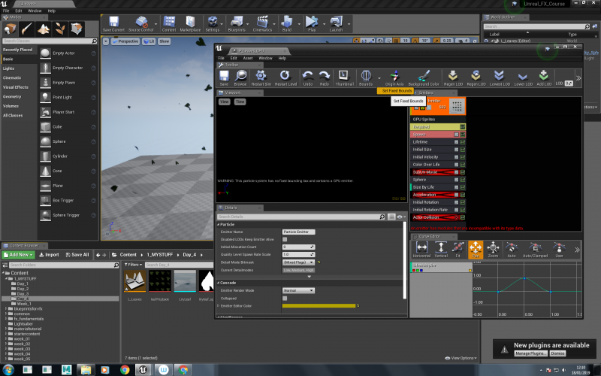
Task: Select Pan mode in Curve Editor
Action: tap(476, 250)
